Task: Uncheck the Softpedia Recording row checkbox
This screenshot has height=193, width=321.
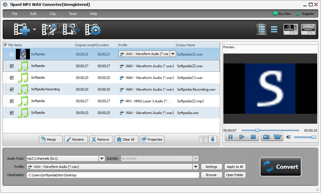Action: point(12,89)
